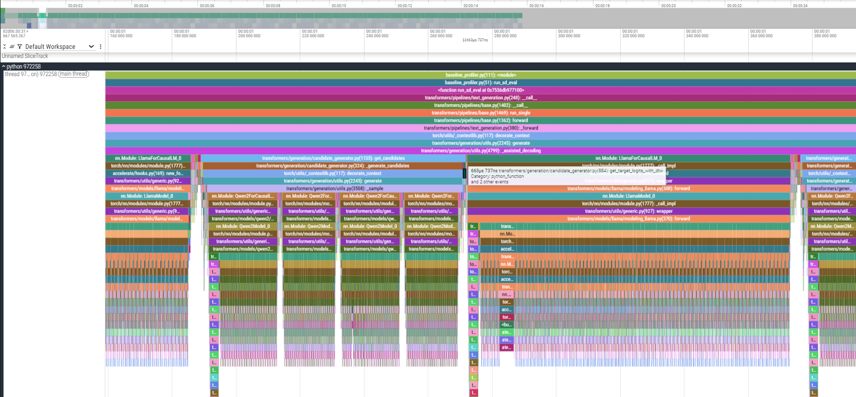Select the nn.Module: Qwen2ForCausalL... slice
This screenshot has width=856, height=397.
pyautogui.click(x=243, y=196)
